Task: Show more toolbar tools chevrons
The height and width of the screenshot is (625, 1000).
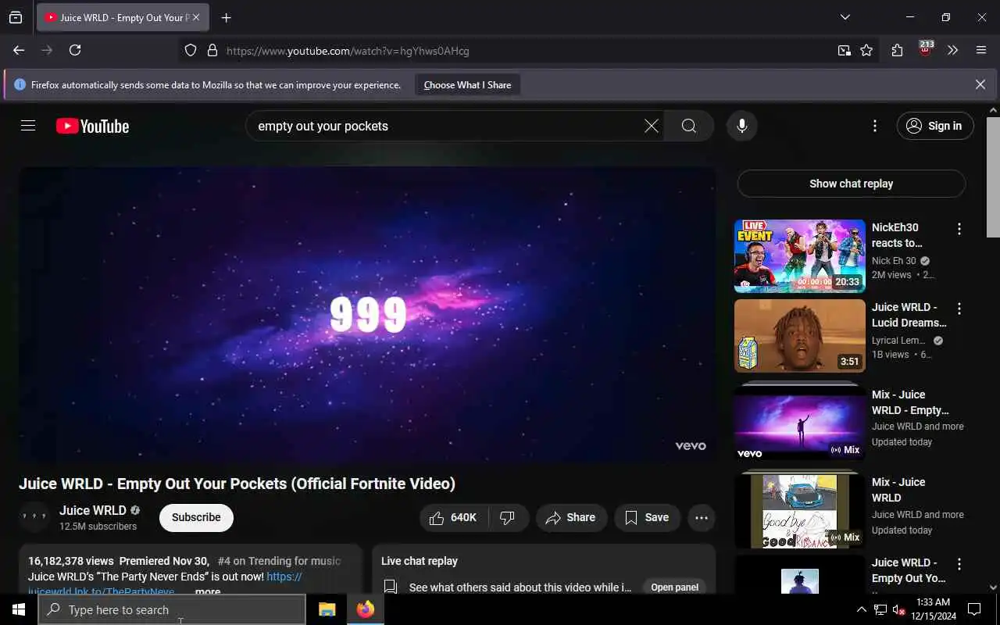Action: pos(952,50)
